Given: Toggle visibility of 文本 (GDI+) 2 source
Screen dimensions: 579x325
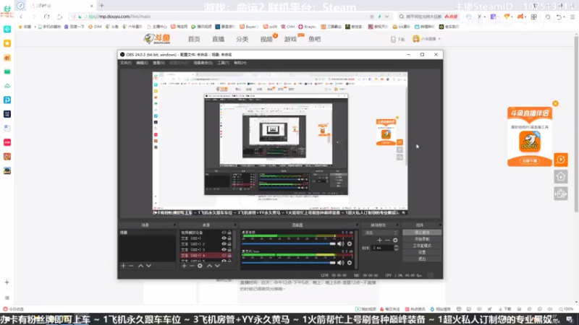Looking at the screenshot, I should click(224, 244).
